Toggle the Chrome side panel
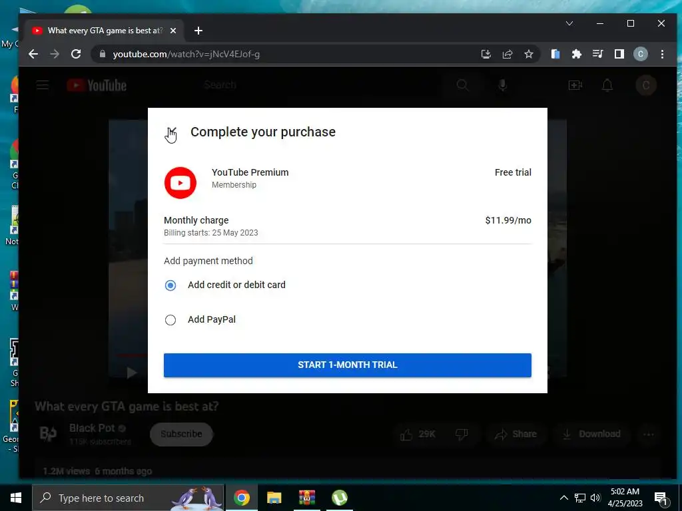This screenshot has height=511, width=682. coord(619,55)
